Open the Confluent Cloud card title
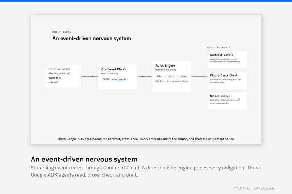The image size is (292, 194). pyautogui.click(x=113, y=69)
